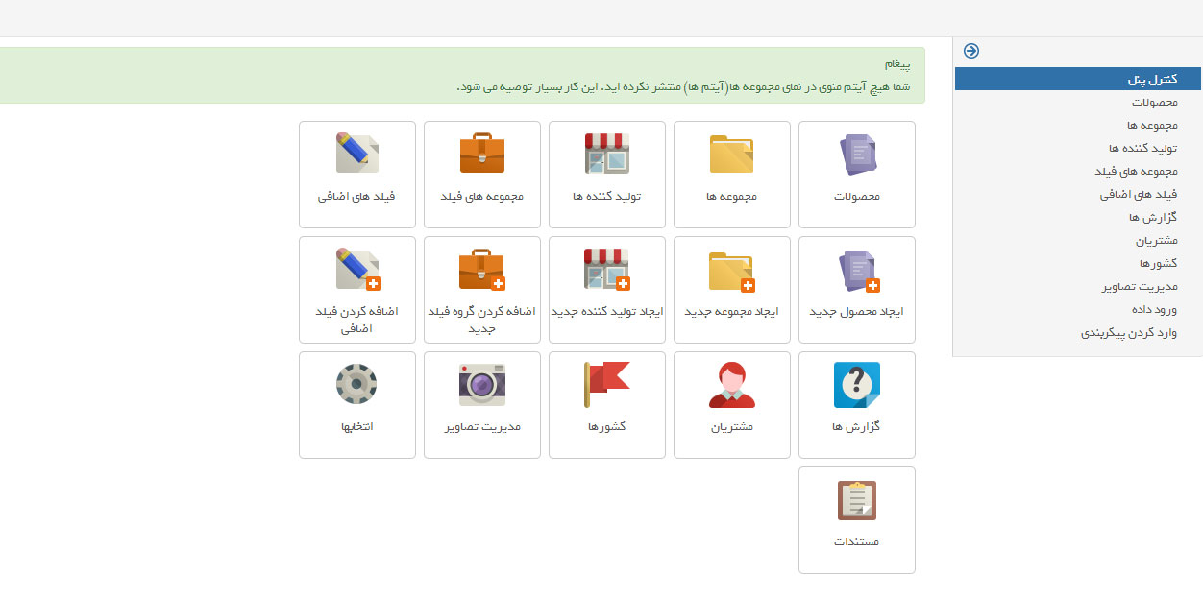Select مشتریان in the sidebar menu
Screen dimensions: 1203x598
[x=1155, y=241]
